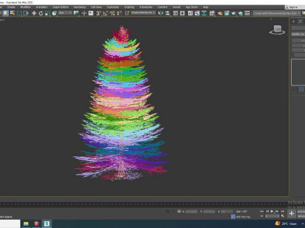This screenshot has width=305, height=228.
Task: Click Render in the Cloud teapot icon
Action: pyautogui.click(x=240, y=13)
